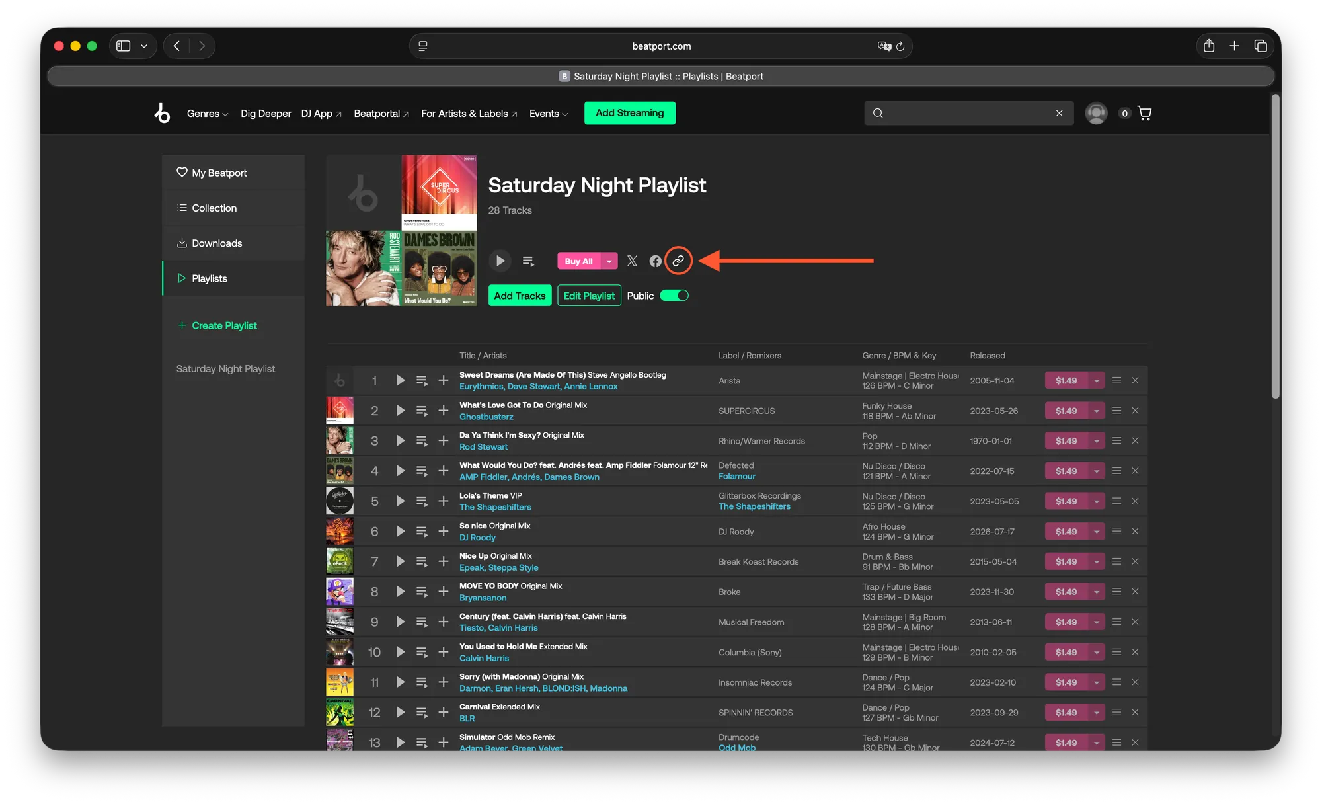
Task: Toggle the Public playlist switch
Action: pyautogui.click(x=674, y=296)
